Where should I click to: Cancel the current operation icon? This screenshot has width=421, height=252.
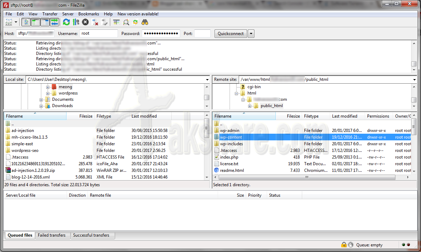[85, 22]
